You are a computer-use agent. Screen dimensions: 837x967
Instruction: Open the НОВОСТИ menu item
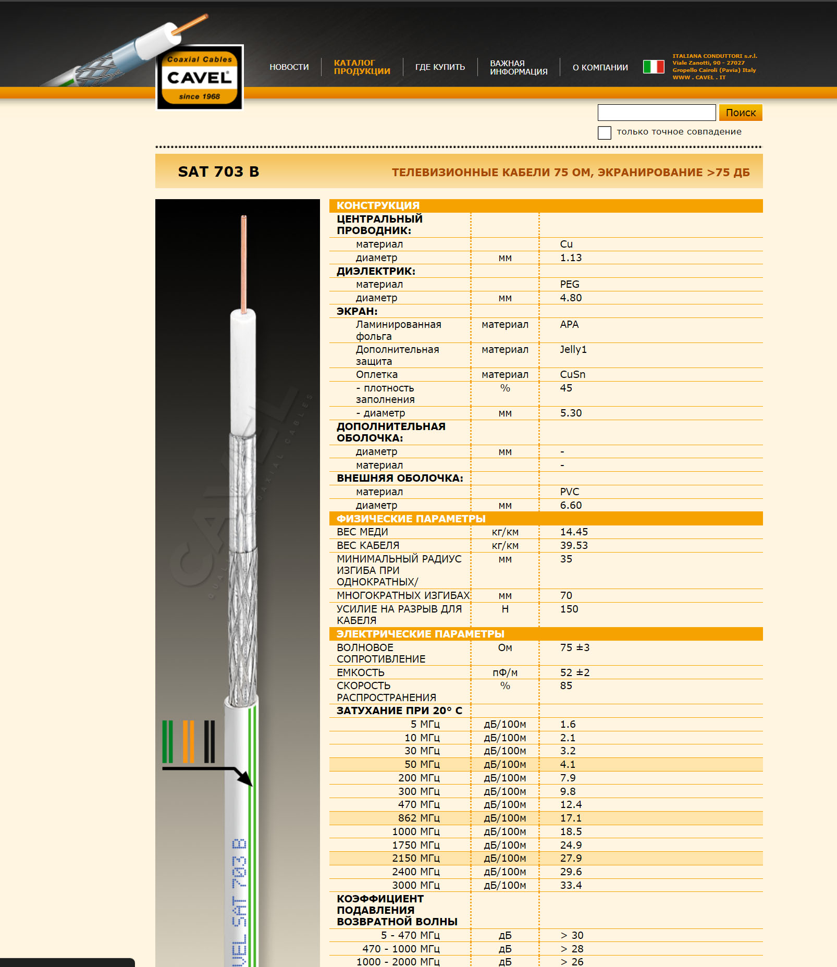[289, 67]
